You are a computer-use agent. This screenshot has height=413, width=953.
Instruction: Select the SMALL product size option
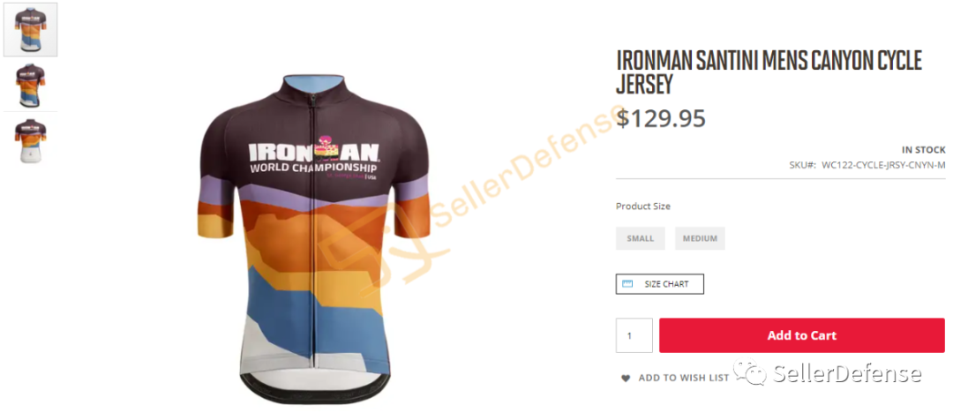(640, 238)
